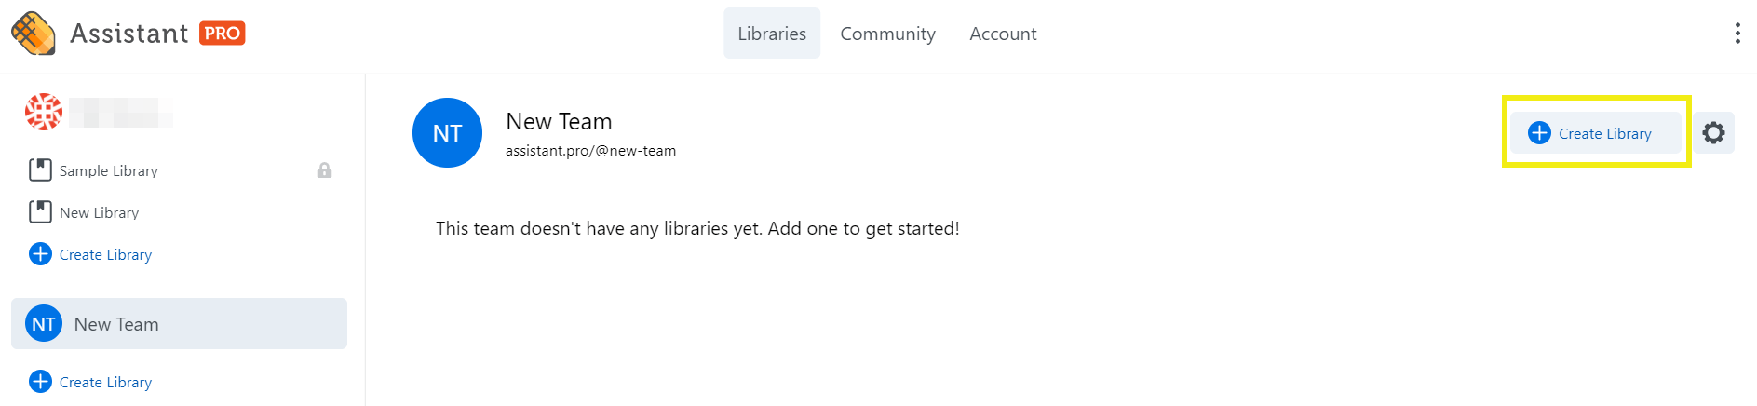Click the large NT team avatar
The image size is (1757, 406).
tap(447, 133)
